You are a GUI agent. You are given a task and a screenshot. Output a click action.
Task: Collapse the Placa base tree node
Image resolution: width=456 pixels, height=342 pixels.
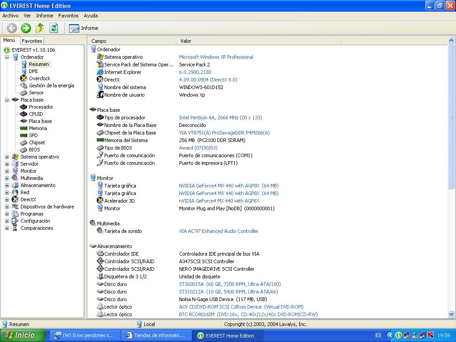[x=7, y=100]
